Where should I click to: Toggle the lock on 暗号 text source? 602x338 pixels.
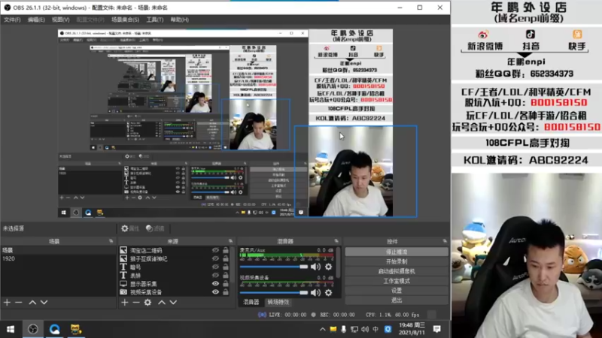coord(226,267)
